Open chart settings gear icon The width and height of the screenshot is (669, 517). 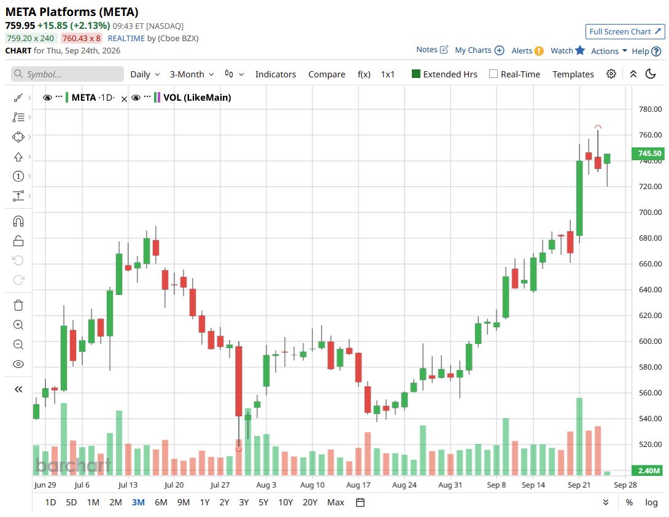611,74
